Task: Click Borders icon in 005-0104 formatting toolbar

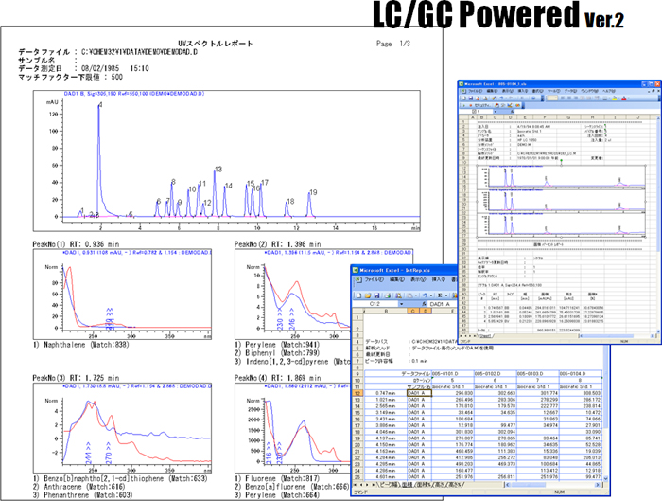Action: point(604,98)
